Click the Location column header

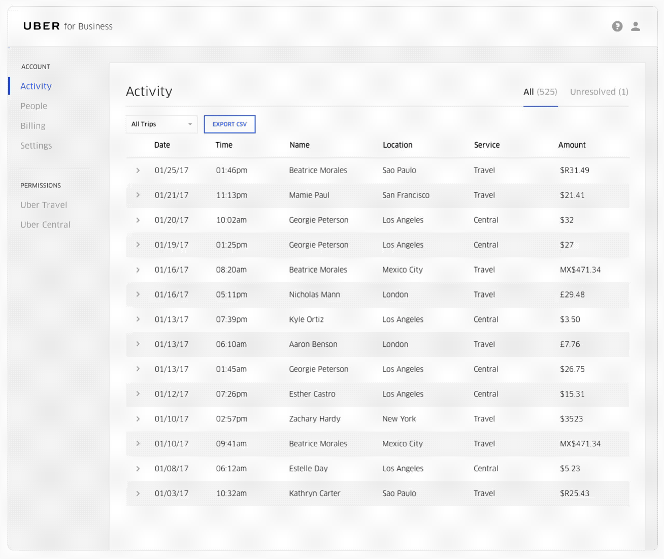tap(397, 145)
